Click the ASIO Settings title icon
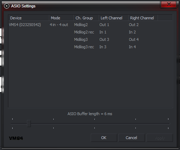Image resolution: width=180 pixels, height=150 pixels. pos(7,6)
